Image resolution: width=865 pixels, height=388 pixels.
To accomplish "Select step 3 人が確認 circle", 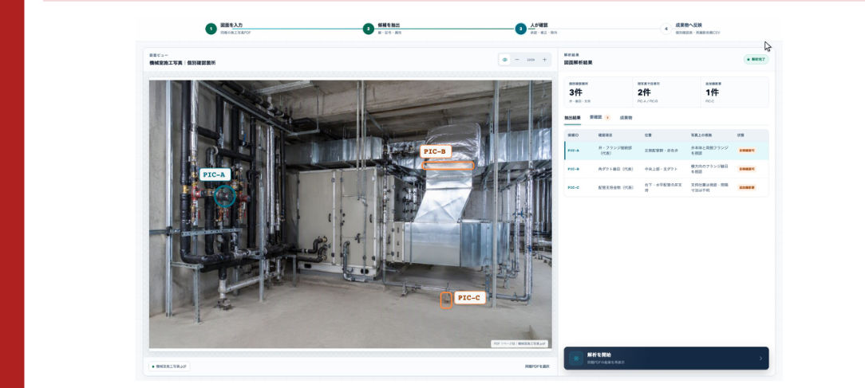I will pyautogui.click(x=520, y=29).
